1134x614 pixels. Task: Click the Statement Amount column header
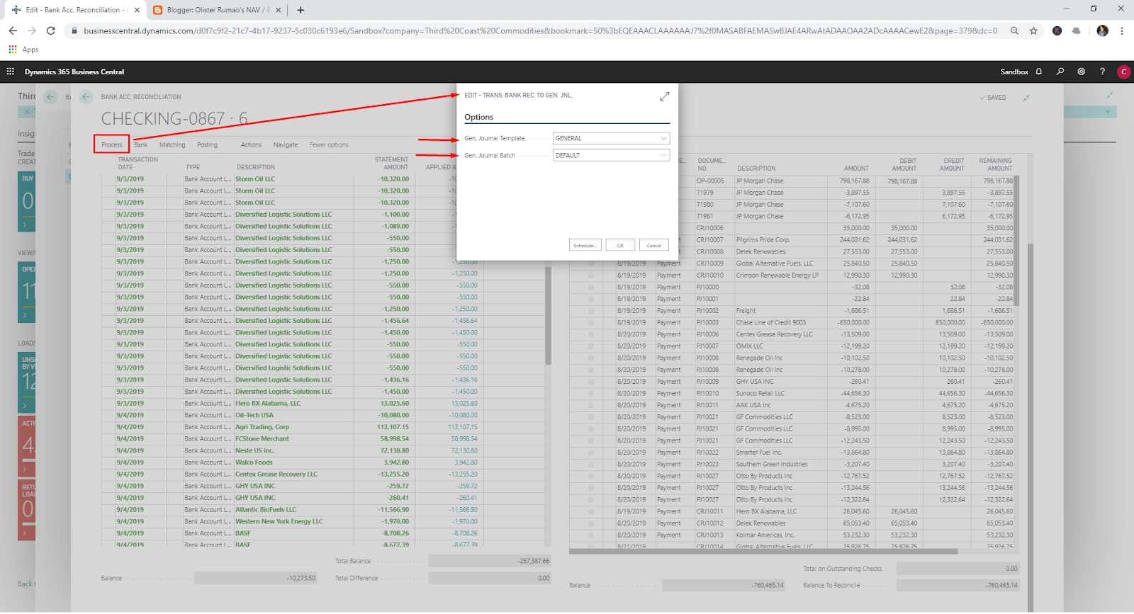391,164
